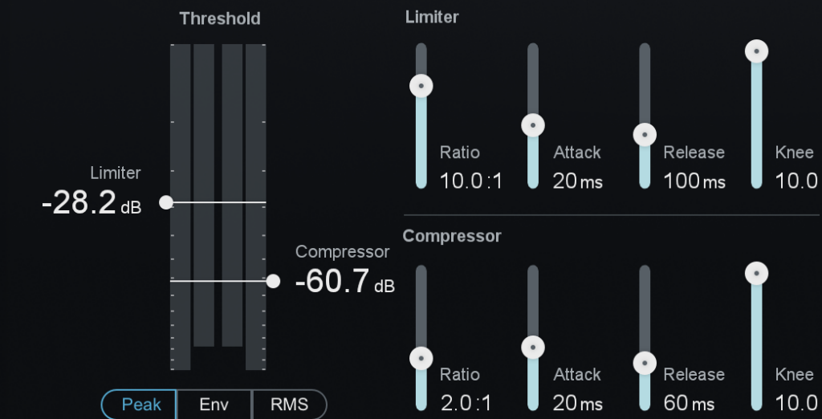822x419 pixels.
Task: Click the Compressor Release slider knob
Action: pos(645,363)
